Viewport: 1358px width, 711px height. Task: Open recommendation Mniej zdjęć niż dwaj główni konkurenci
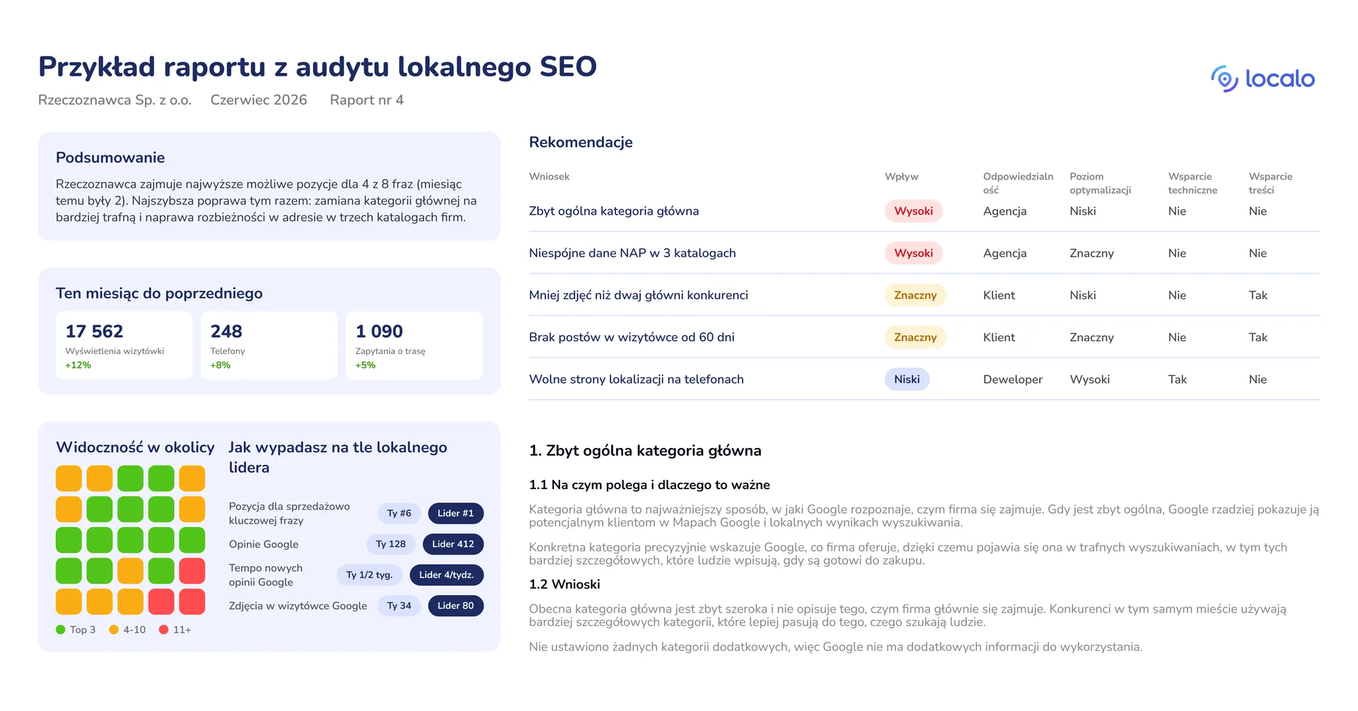(x=639, y=295)
